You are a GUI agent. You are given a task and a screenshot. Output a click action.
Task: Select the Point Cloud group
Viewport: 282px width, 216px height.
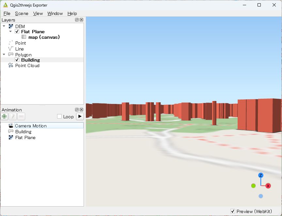27,65
